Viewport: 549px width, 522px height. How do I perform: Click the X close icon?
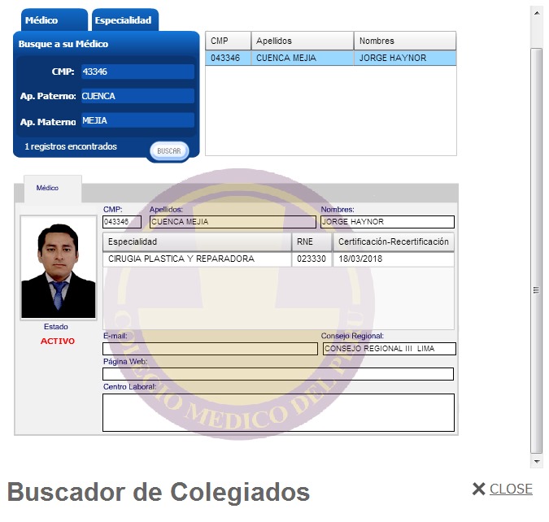(478, 489)
